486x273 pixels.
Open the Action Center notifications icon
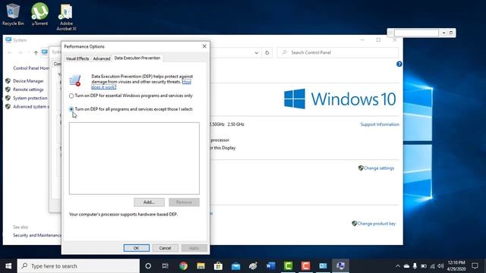(475, 266)
